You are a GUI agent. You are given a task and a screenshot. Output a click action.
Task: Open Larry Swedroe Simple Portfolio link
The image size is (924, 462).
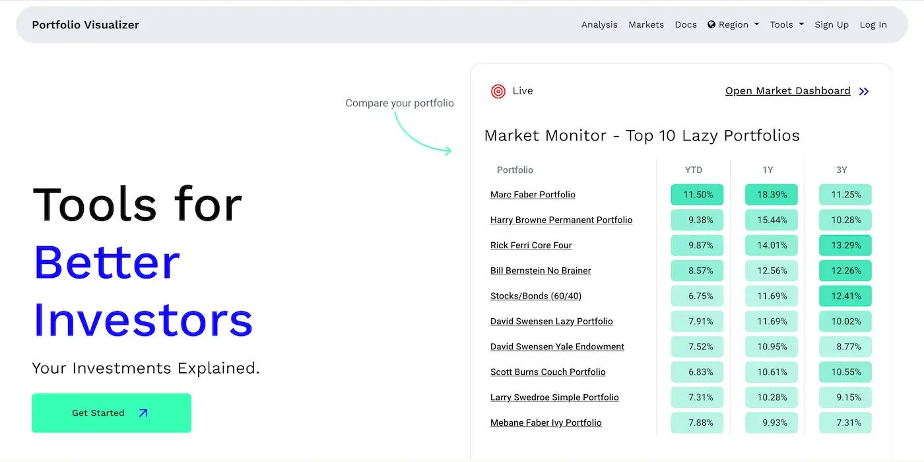coord(554,397)
